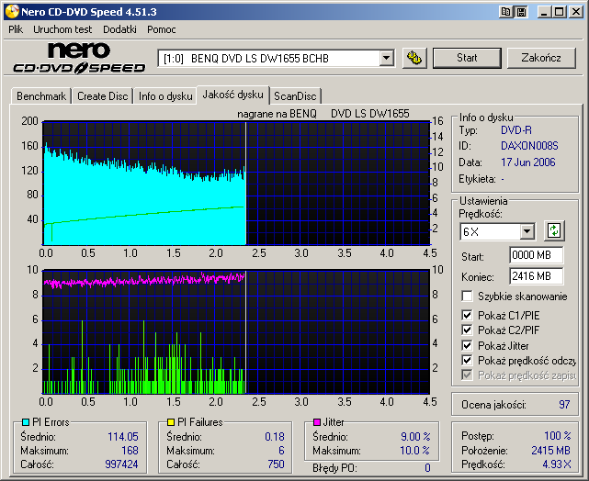Expand the 6X speed dropdown
589x481 pixels.
[x=527, y=231]
